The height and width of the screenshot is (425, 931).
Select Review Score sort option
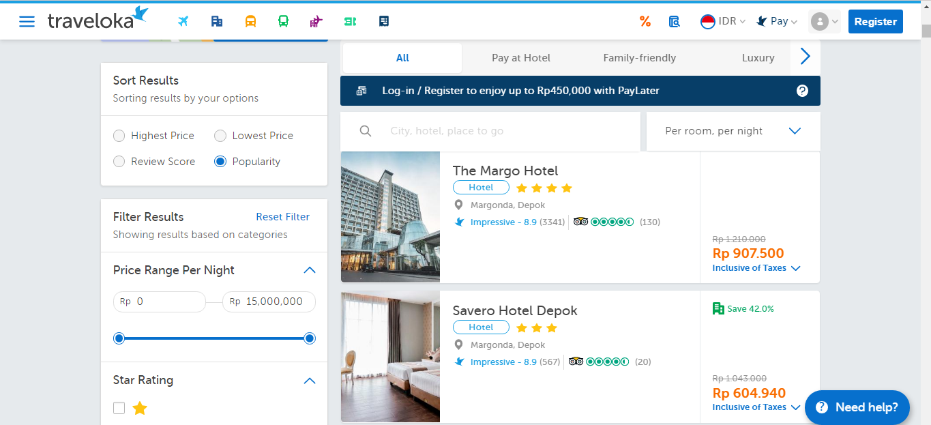[x=119, y=162]
